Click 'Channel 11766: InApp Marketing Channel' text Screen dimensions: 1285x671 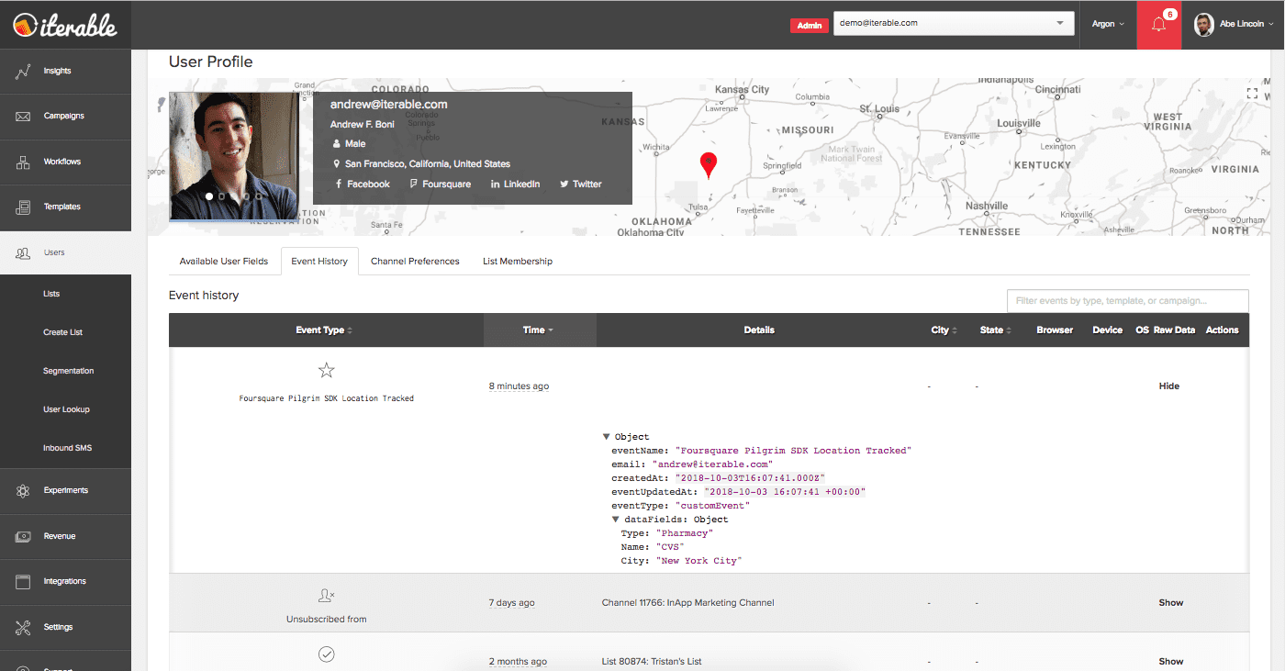(687, 603)
